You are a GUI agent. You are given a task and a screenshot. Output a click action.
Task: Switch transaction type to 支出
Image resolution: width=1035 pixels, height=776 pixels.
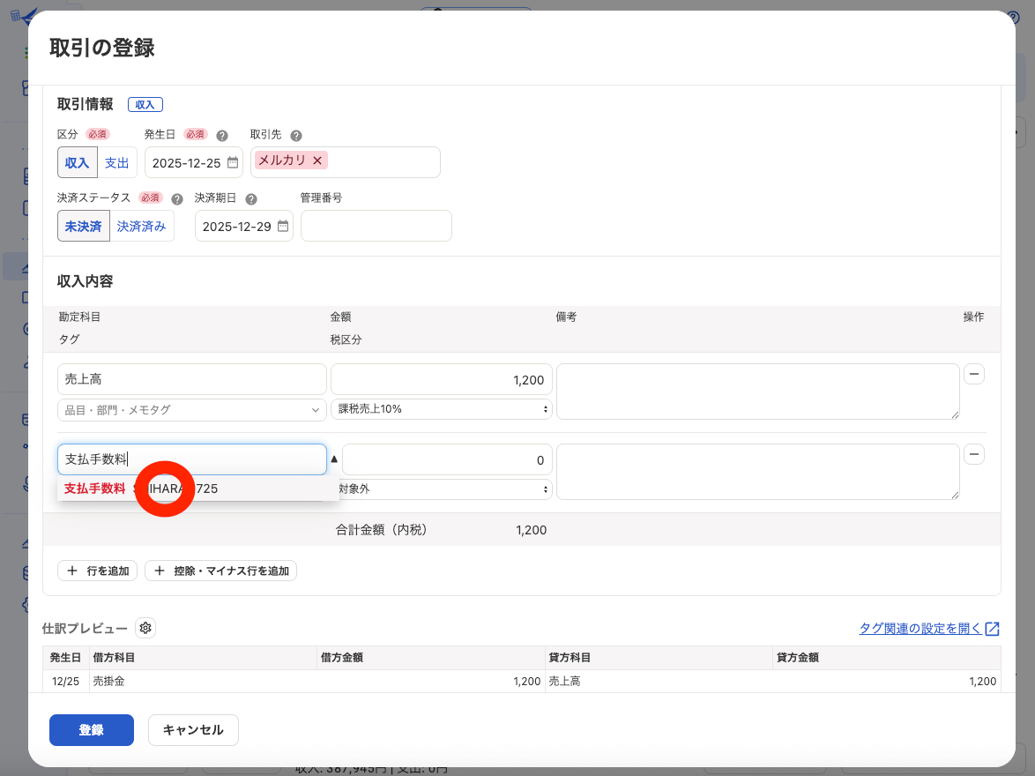[x=117, y=163]
